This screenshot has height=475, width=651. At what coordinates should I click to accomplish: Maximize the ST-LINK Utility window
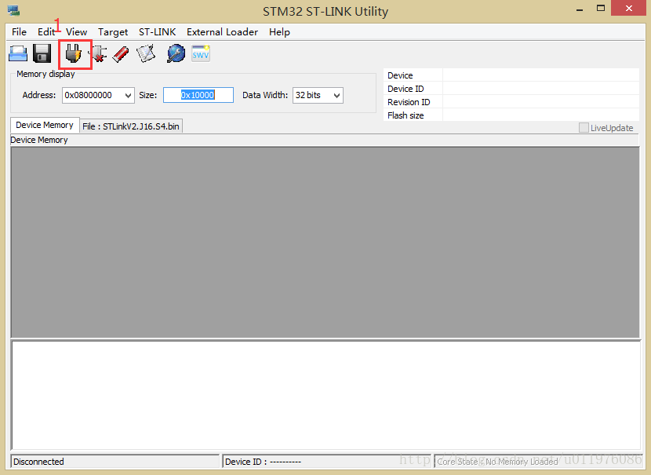click(601, 9)
